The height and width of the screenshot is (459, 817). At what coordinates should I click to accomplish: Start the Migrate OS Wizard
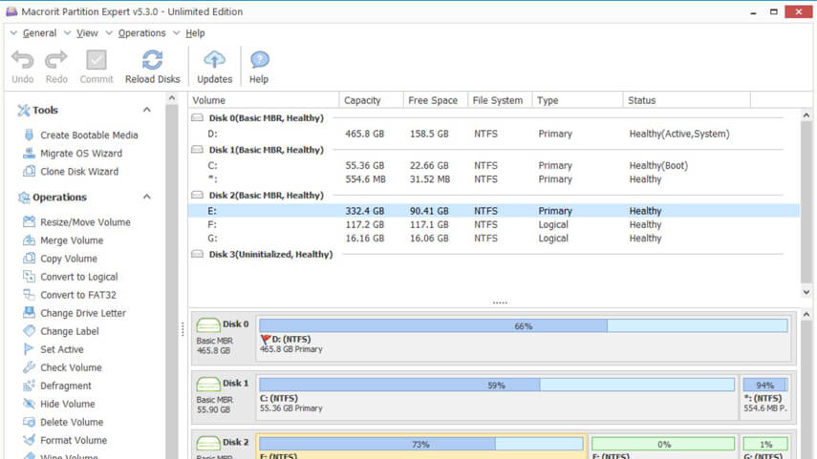pyautogui.click(x=80, y=154)
